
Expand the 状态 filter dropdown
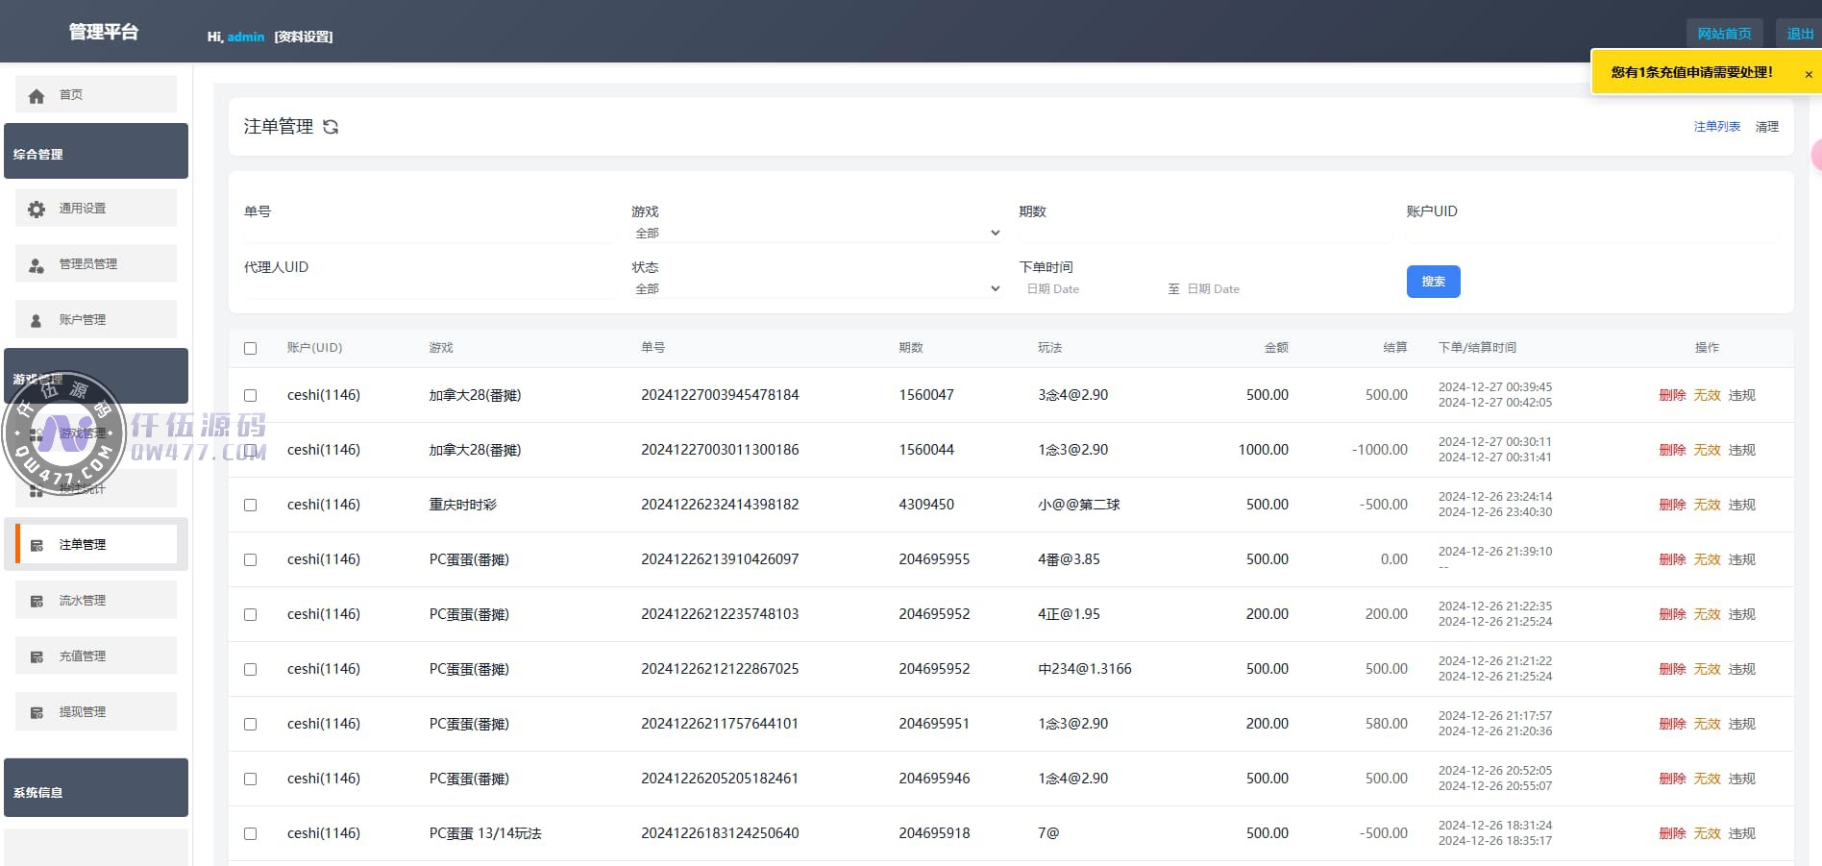(x=816, y=289)
